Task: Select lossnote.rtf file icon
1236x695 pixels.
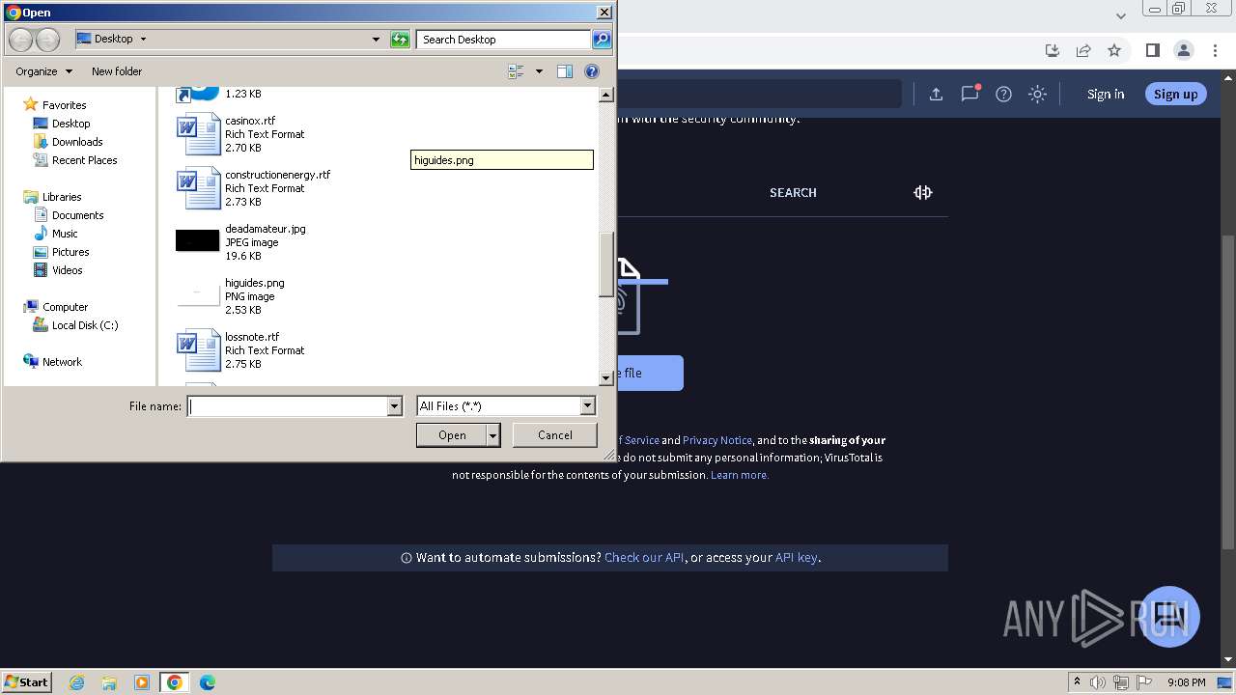Action: (x=199, y=350)
